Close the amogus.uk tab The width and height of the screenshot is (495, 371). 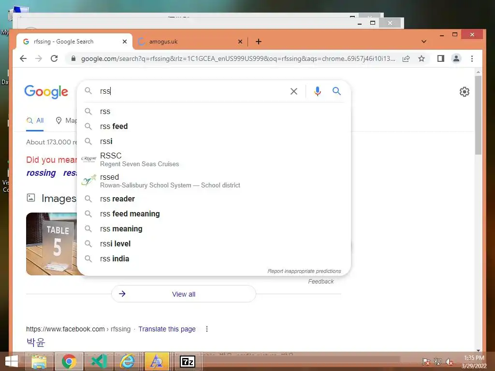coord(240,42)
